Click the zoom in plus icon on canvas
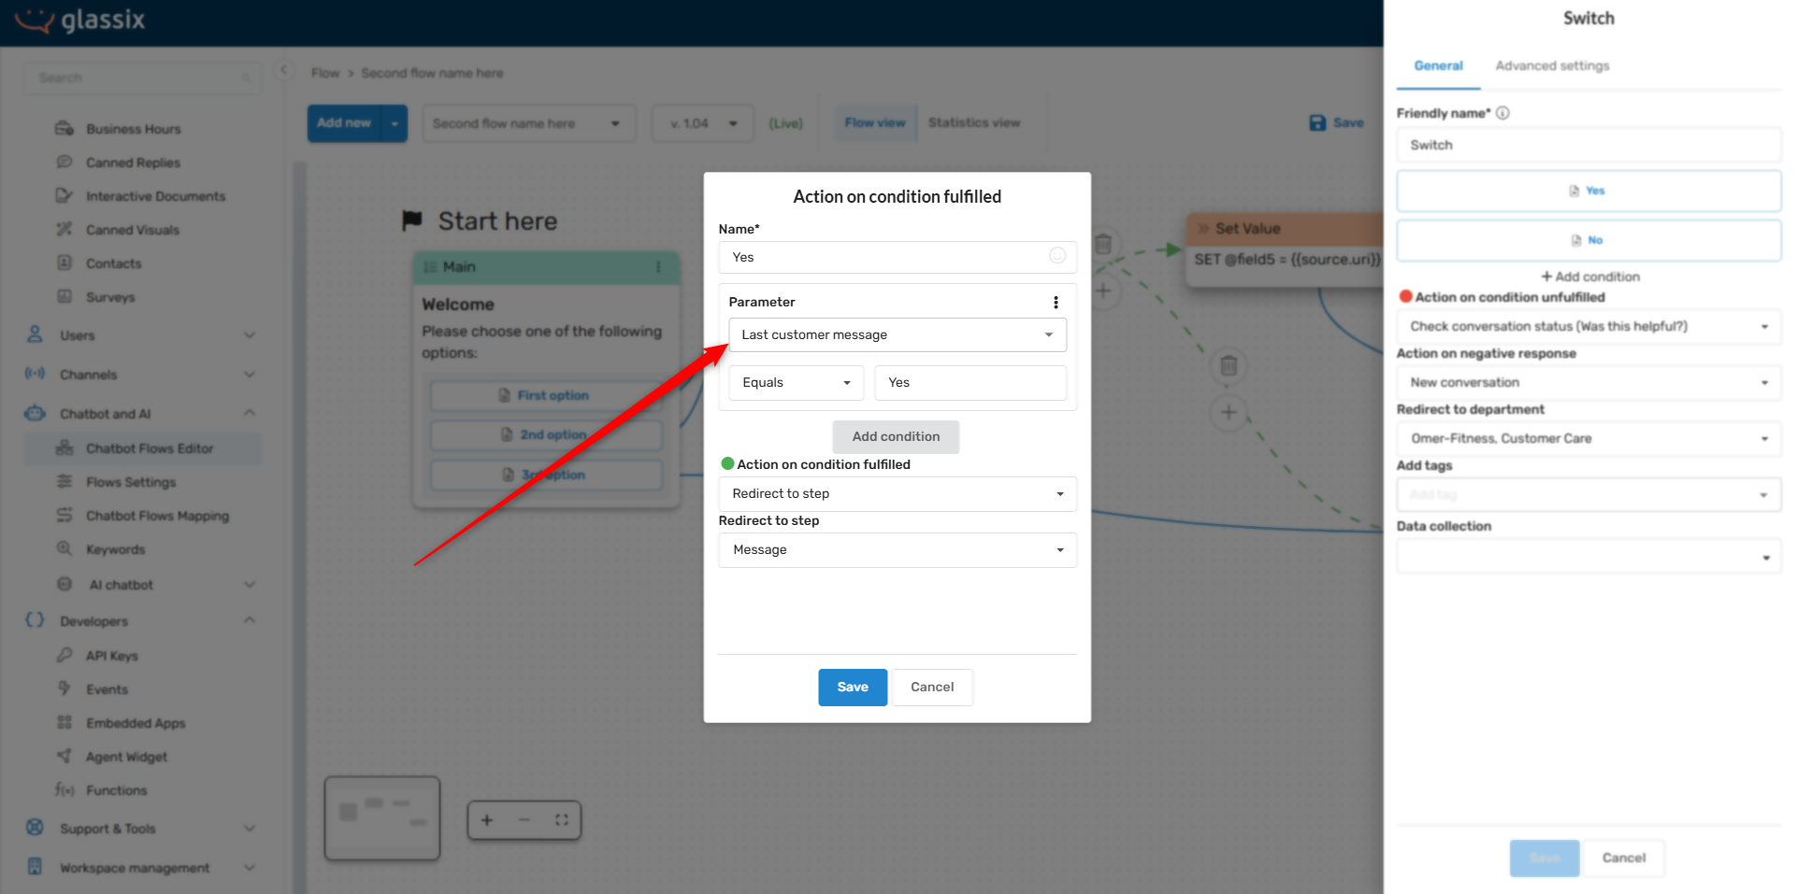1795x894 pixels. pyautogui.click(x=487, y=820)
